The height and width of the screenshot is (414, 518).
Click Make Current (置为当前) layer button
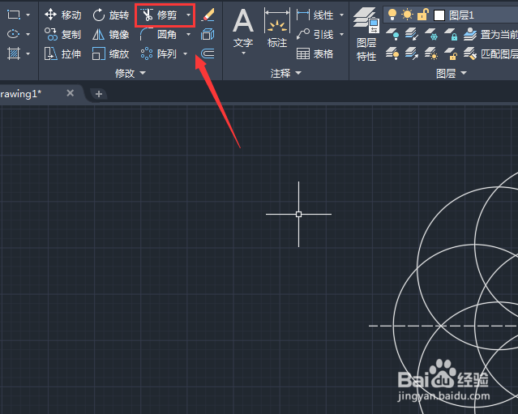tap(490, 34)
